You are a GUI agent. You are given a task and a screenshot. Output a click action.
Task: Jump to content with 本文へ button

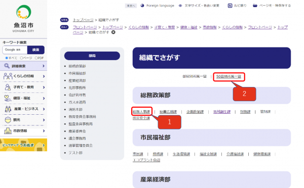(x=131, y=6)
